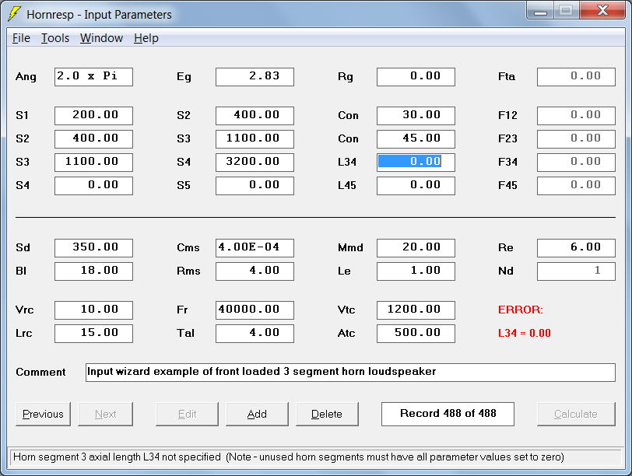632x476 pixels.
Task: Open the Help menu
Action: pos(146,38)
